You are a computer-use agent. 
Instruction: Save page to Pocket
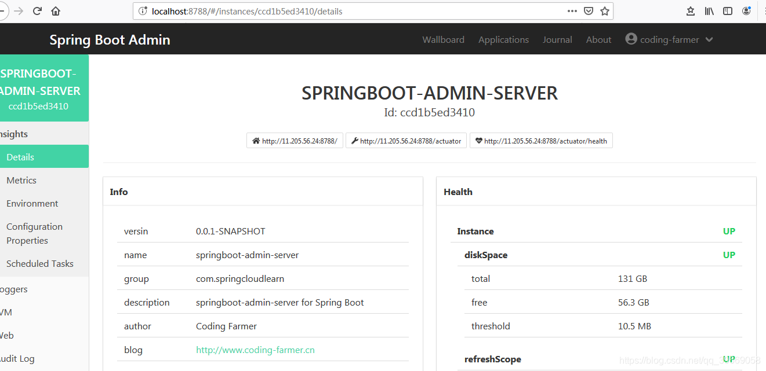589,11
